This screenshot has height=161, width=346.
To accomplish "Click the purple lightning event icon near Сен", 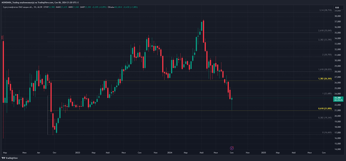I will click(x=232, y=148).
